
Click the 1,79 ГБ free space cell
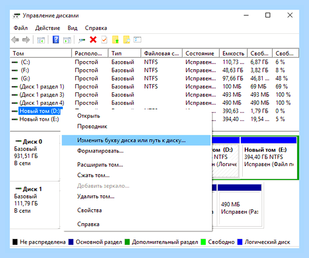[x=259, y=111]
